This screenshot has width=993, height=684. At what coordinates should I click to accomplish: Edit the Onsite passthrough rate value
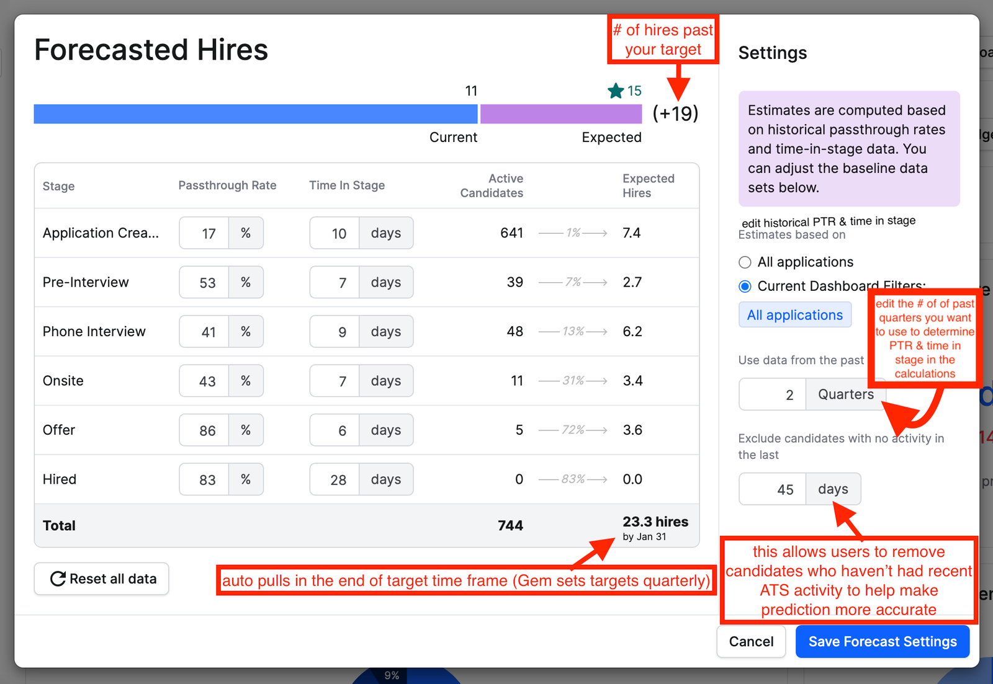coord(205,381)
